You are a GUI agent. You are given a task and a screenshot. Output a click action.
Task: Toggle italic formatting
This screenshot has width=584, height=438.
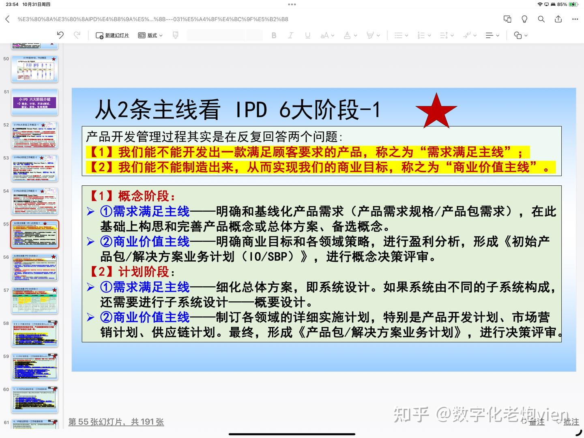(291, 35)
